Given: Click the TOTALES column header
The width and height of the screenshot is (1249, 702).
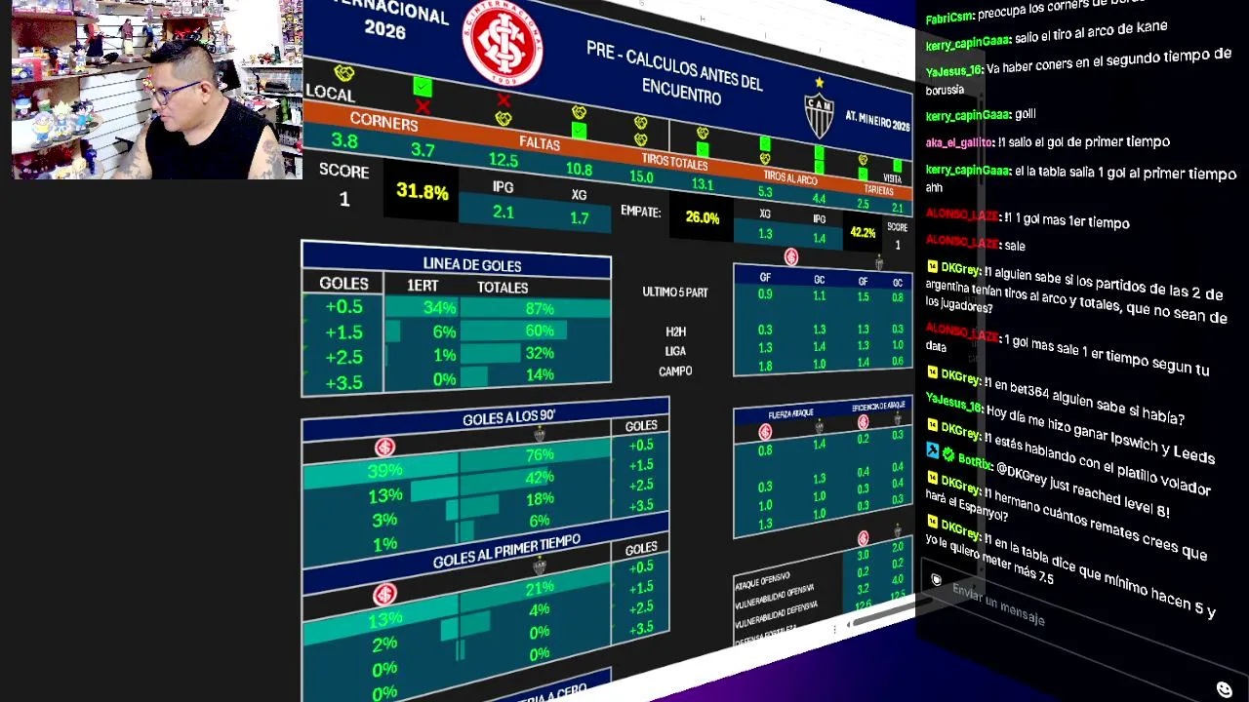Looking at the screenshot, I should coord(503,288).
